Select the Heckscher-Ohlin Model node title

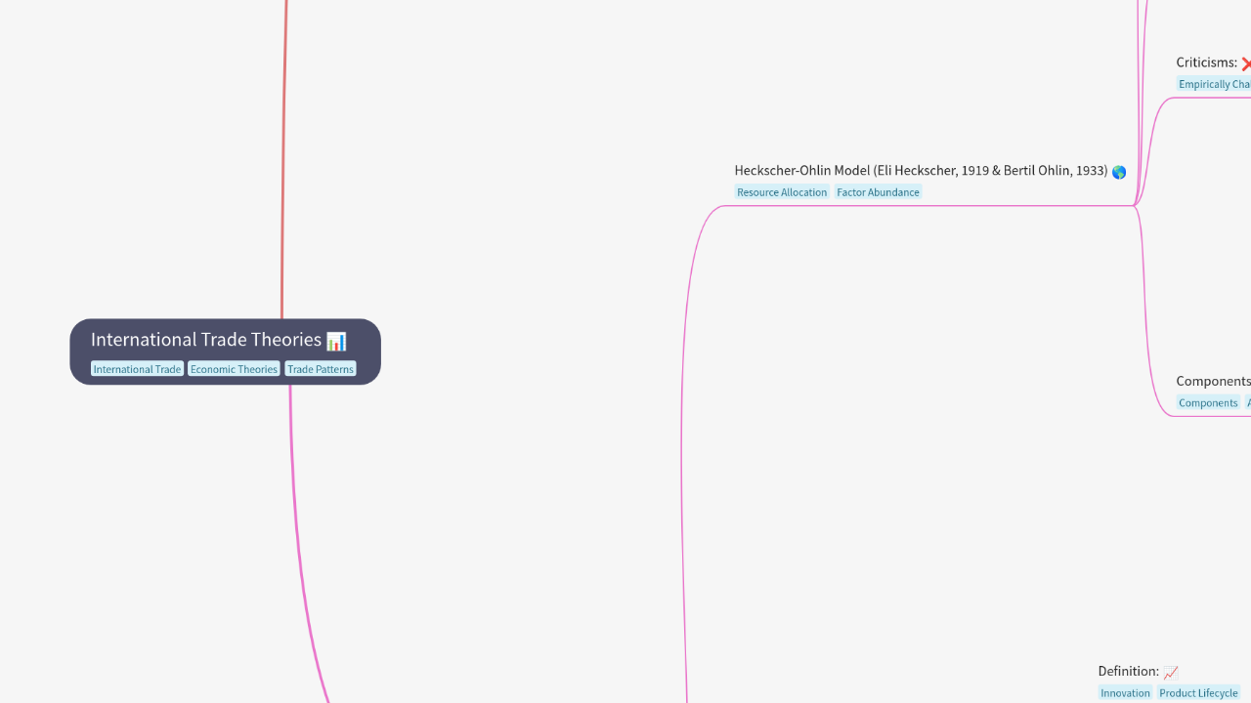coord(922,171)
